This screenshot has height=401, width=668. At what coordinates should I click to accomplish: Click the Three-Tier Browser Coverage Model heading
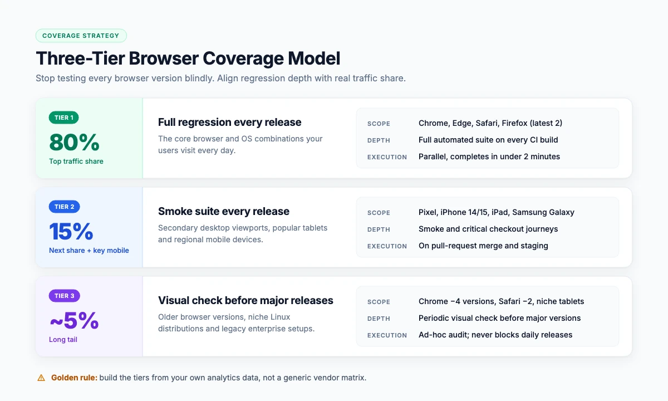(x=188, y=58)
